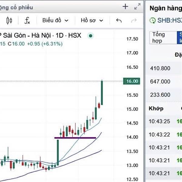
Task: Select the 10:43:22 matched trade row
Action: (x=164, y=135)
